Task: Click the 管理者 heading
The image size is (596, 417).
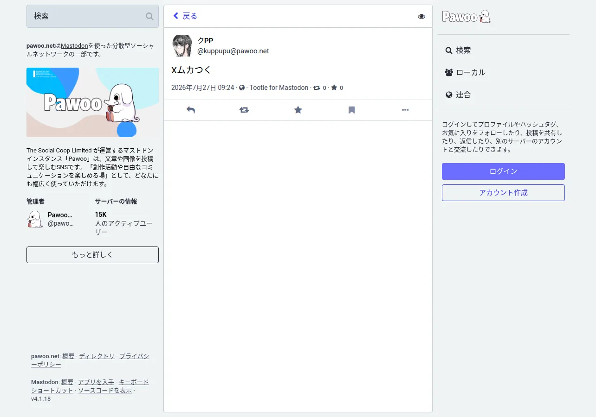Action: (36, 202)
